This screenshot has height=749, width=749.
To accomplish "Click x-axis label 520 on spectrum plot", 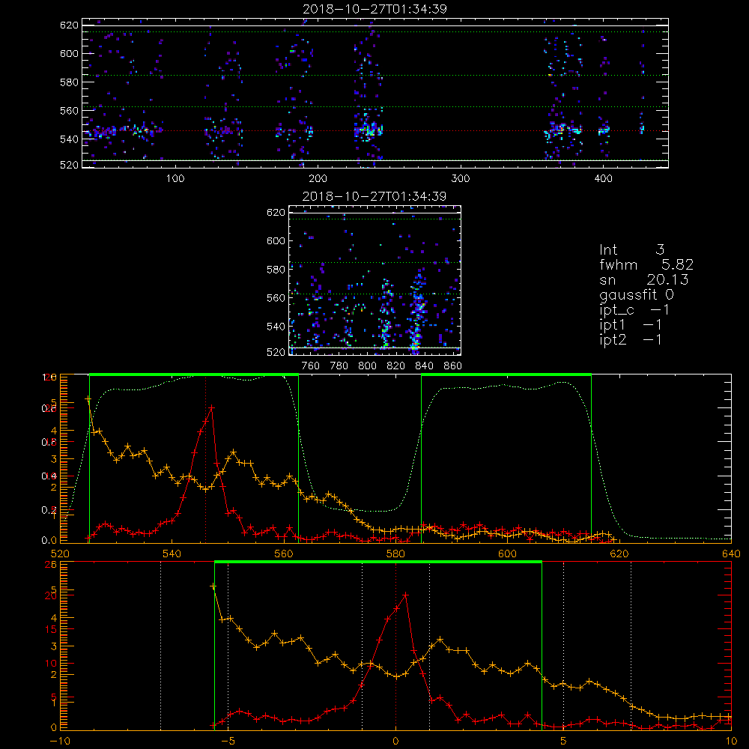I will [60, 554].
